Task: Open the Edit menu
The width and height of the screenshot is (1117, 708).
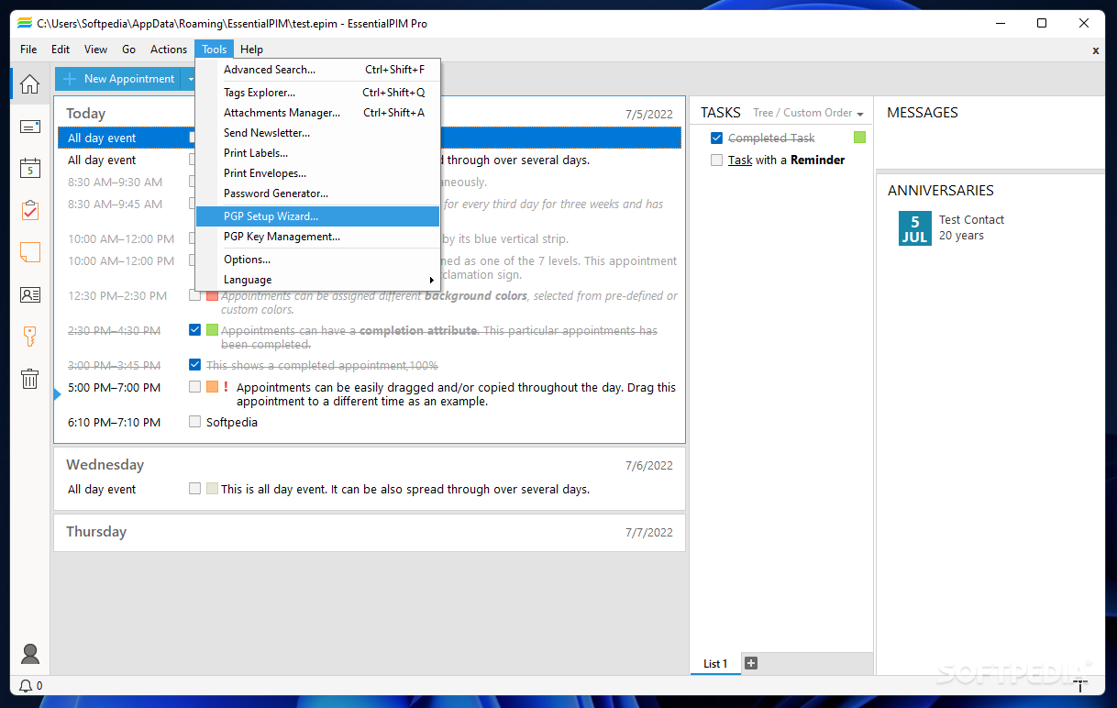Action: (61, 50)
